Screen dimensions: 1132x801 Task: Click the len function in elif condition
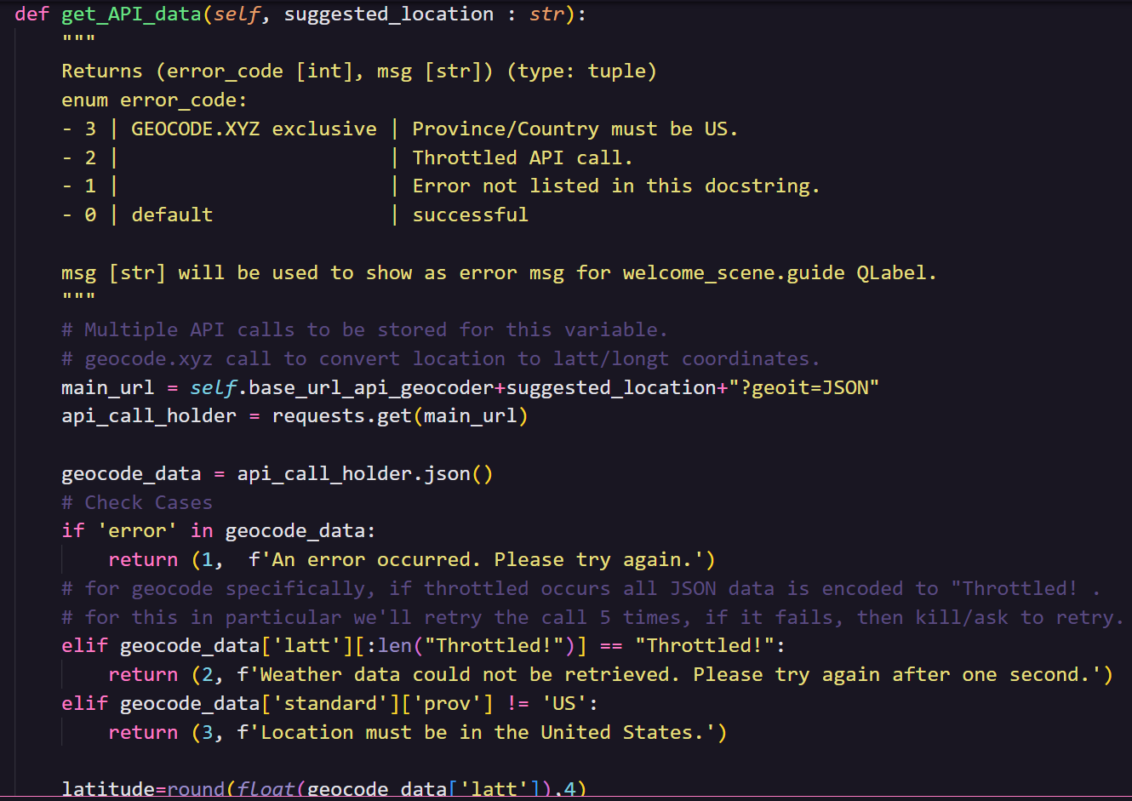click(395, 645)
